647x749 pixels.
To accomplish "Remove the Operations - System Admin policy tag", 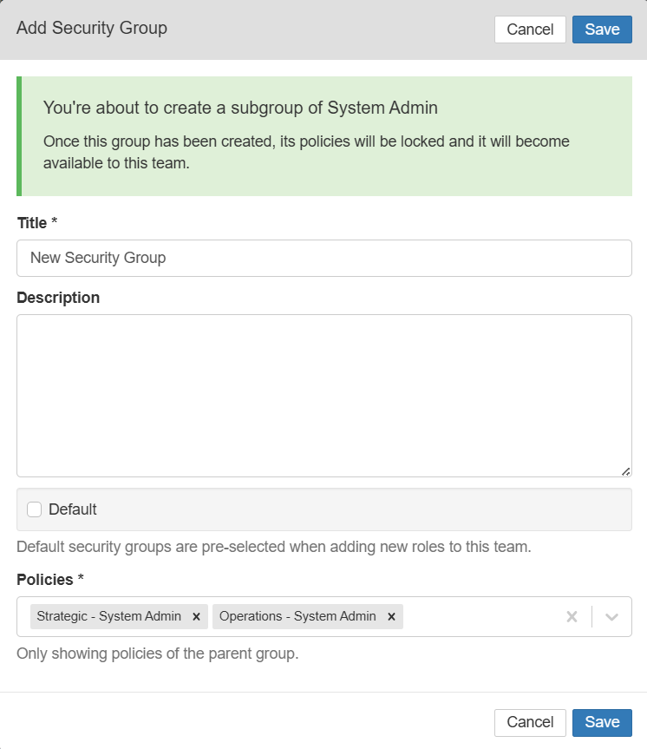I will 391,616.
